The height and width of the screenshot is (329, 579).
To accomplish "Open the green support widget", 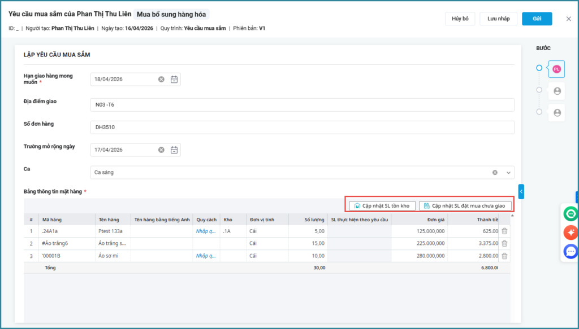I will 571,214.
